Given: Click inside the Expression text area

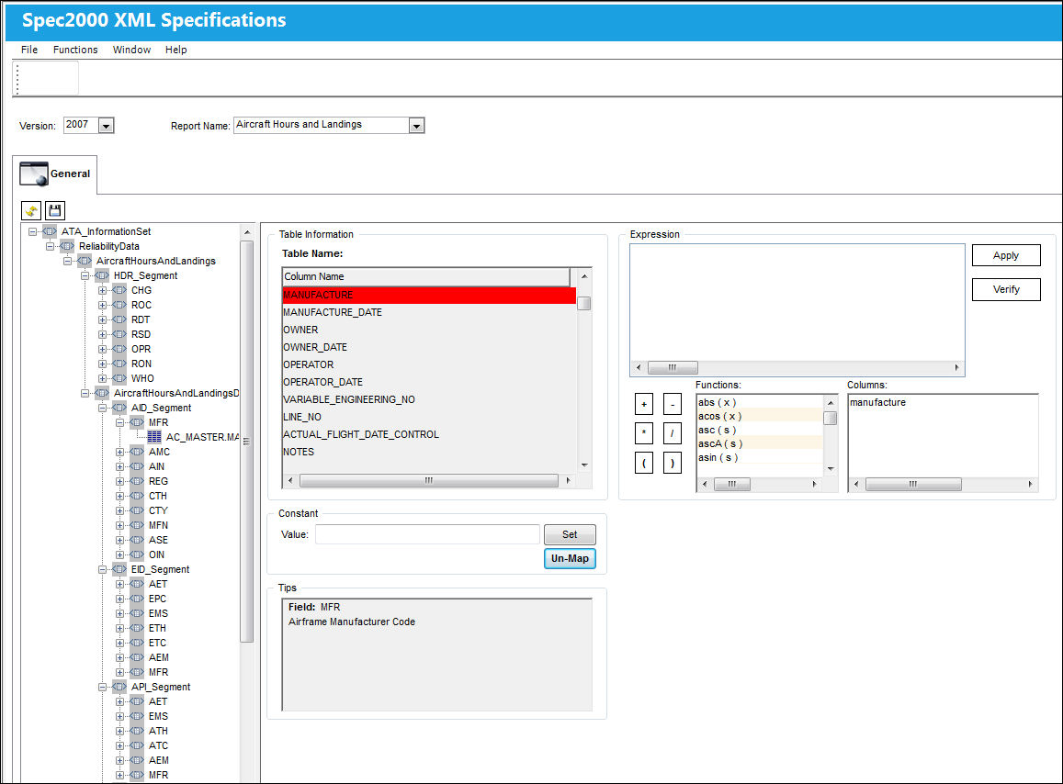Looking at the screenshot, I should [x=797, y=302].
